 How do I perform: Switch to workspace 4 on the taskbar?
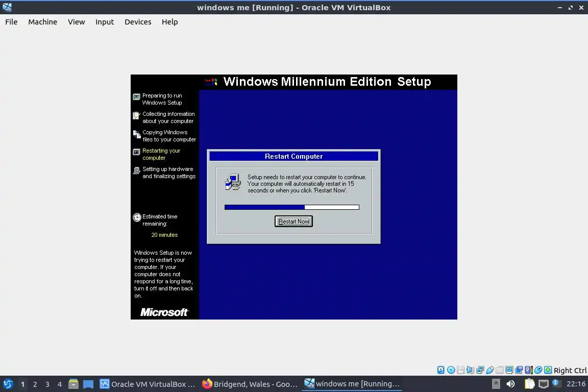click(60, 384)
